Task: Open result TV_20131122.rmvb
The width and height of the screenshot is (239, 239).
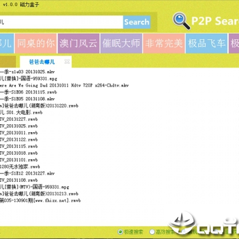Action: [x=19, y=139]
